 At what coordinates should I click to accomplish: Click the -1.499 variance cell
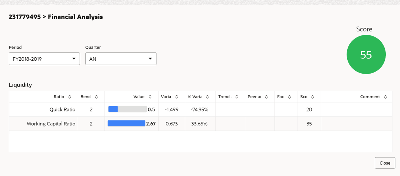[172, 110]
